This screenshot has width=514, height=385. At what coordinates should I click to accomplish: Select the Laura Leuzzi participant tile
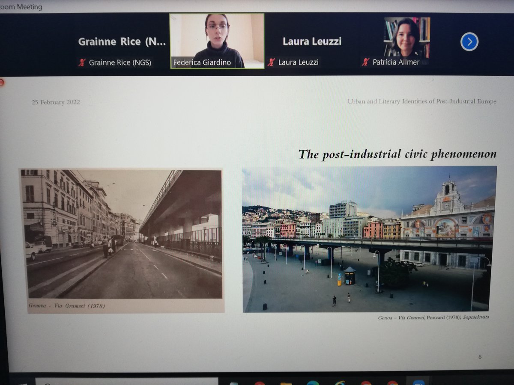(311, 41)
